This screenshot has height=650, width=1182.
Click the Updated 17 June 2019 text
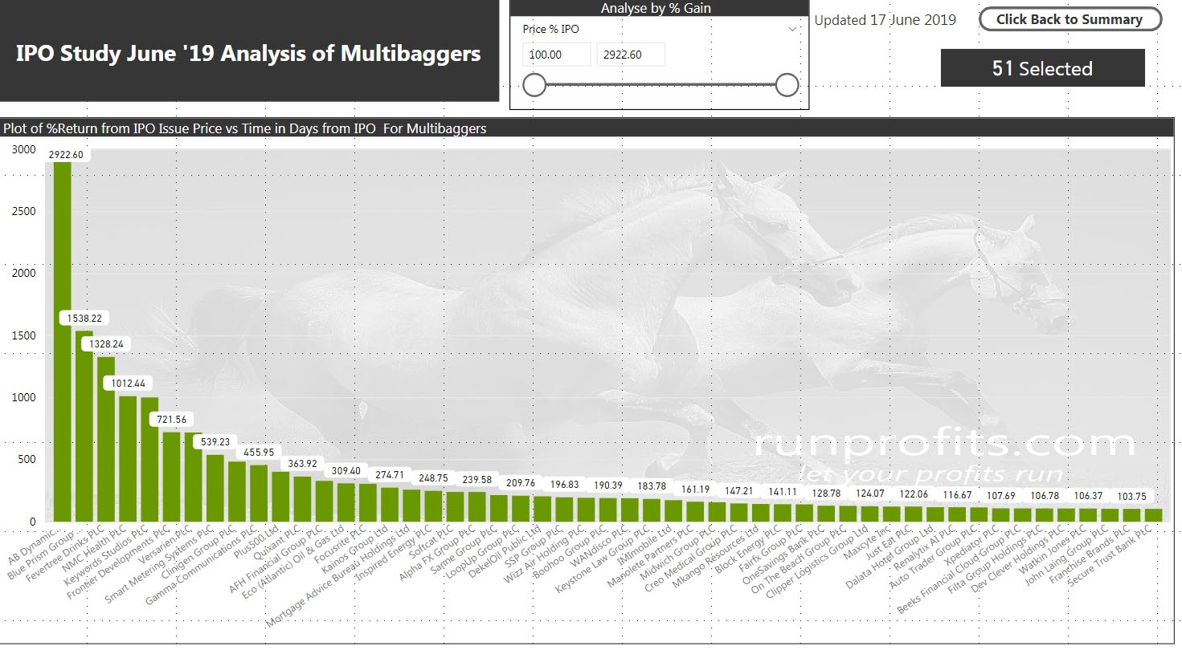click(x=885, y=20)
